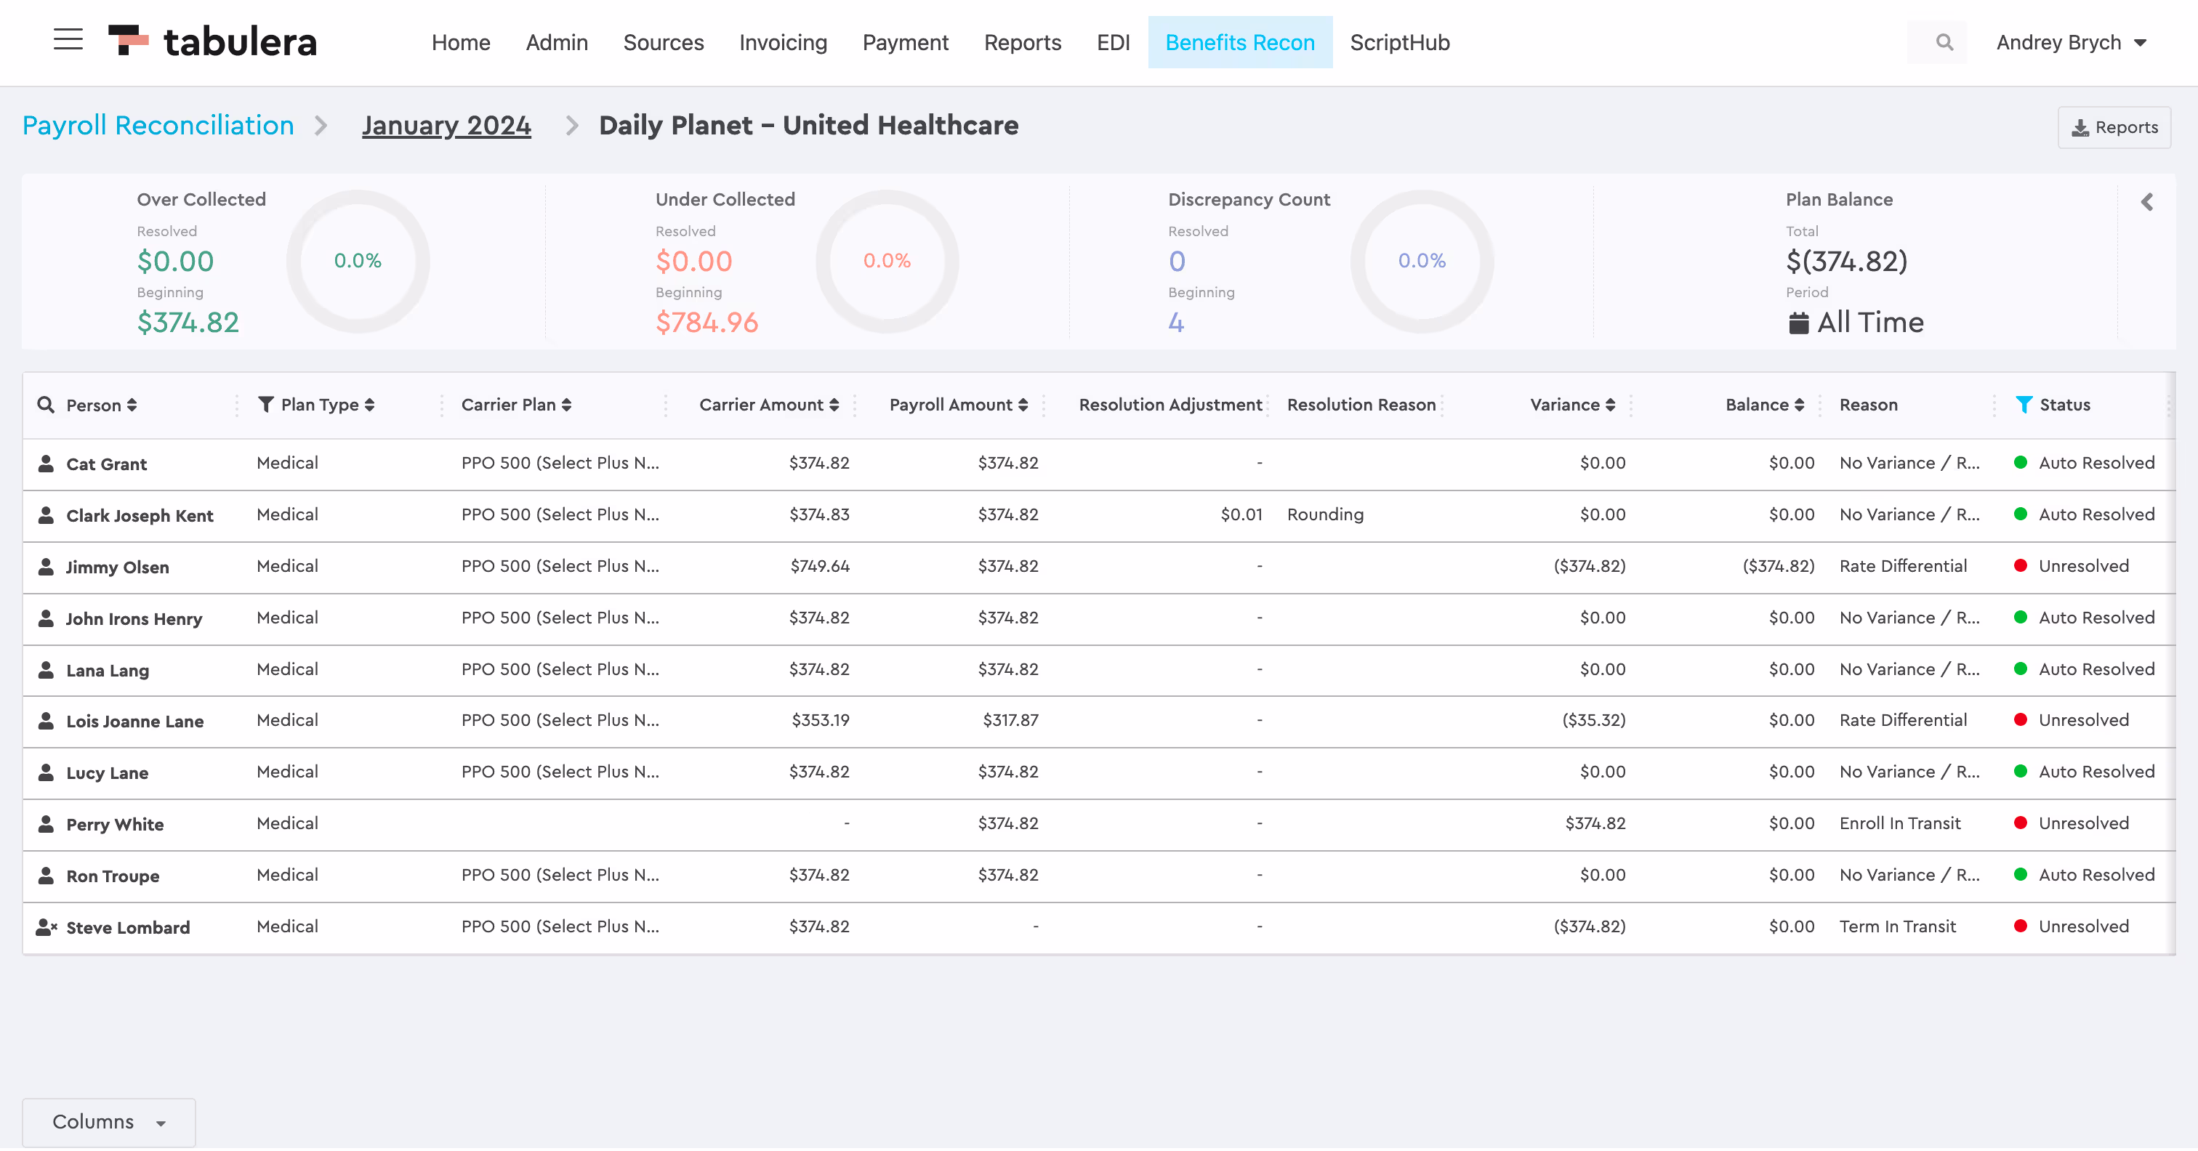Click the Enroll In Transit reason
This screenshot has width=2198, height=1151.
click(x=1899, y=823)
